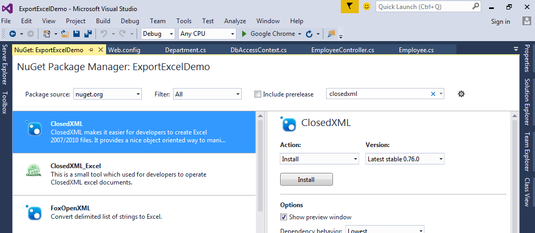Click the Save floppy disk icon
The image size is (535, 233).
pos(77,34)
